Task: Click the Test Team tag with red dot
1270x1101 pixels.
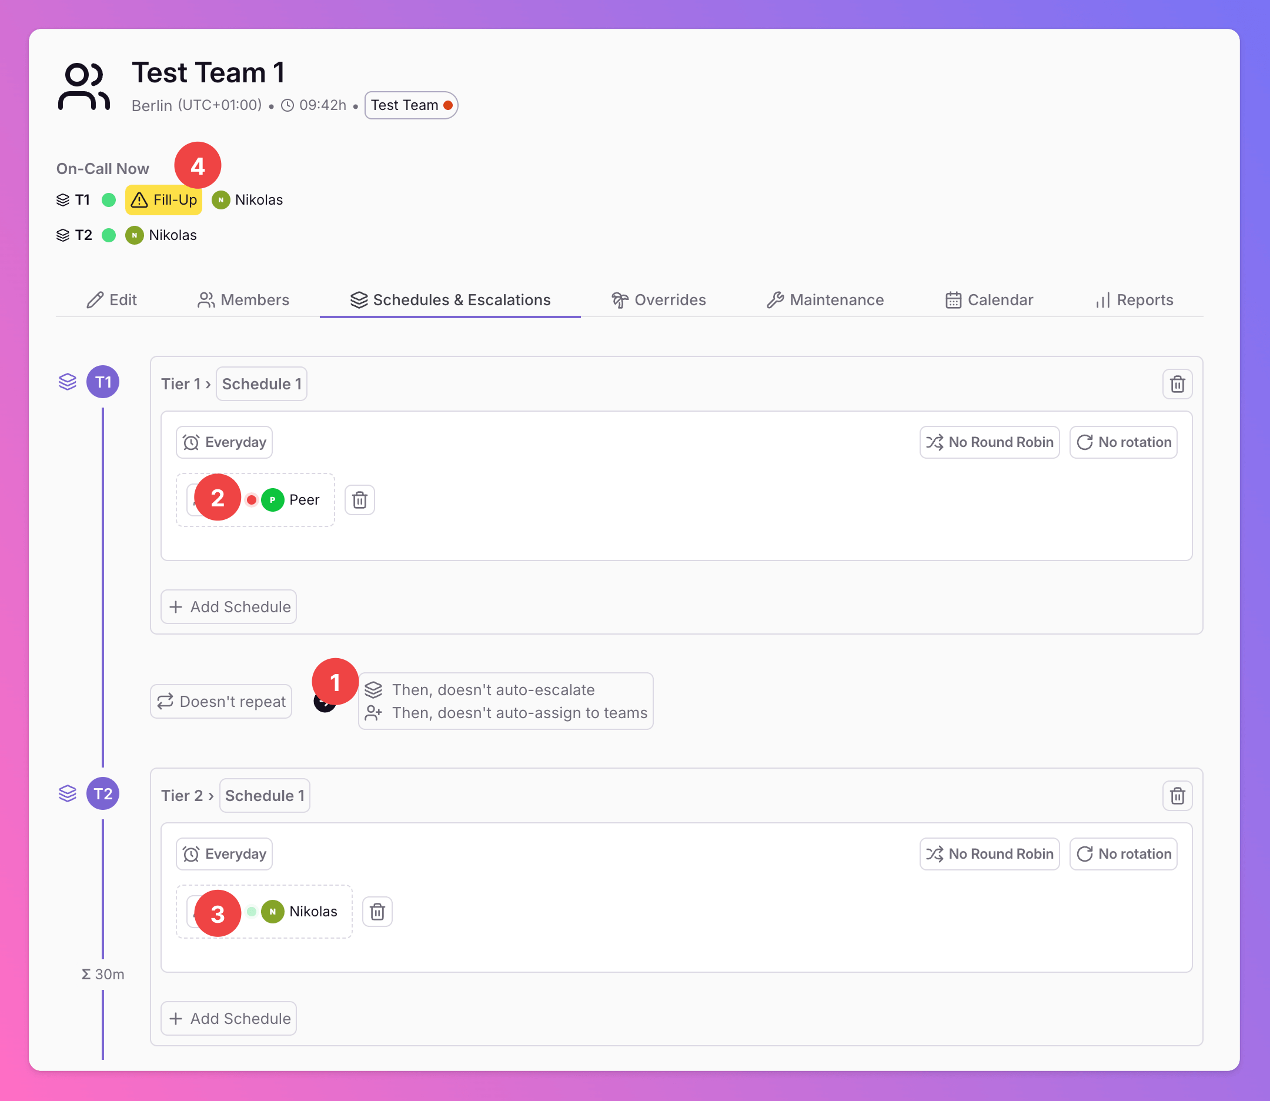Action: pyautogui.click(x=411, y=105)
